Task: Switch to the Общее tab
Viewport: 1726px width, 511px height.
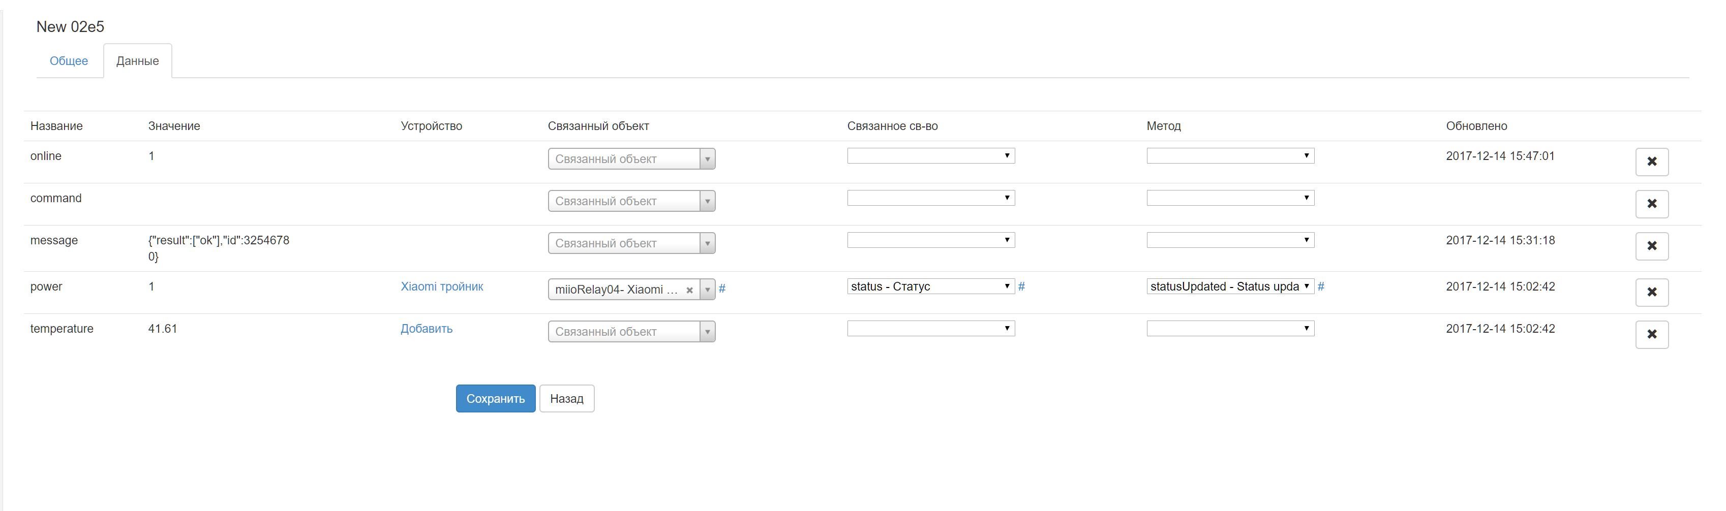Action: pyautogui.click(x=69, y=61)
